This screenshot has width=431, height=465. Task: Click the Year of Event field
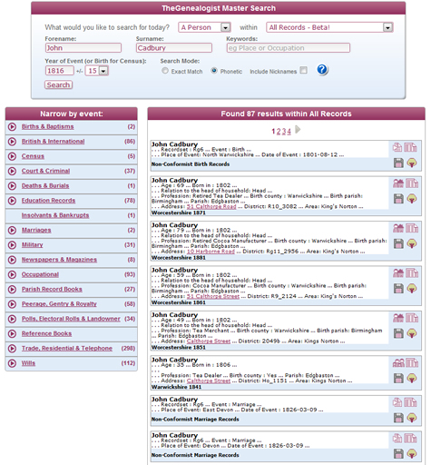tap(60, 71)
